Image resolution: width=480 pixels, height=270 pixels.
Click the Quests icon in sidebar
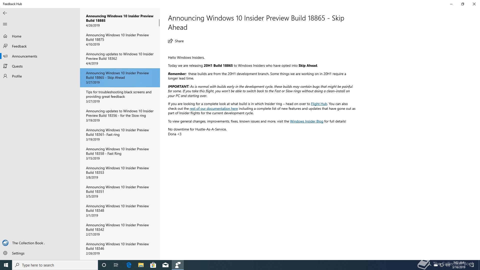pyautogui.click(x=5, y=66)
